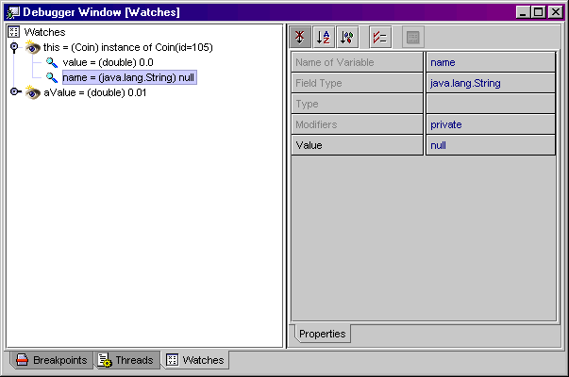
Task: Switch to the Breakpoints tab
Action: (x=52, y=360)
